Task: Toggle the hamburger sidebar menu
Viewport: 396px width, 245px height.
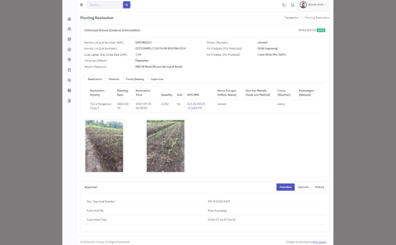Action: pos(81,5)
